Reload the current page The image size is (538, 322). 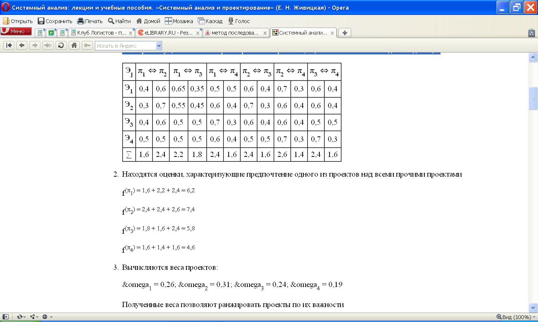point(61,45)
